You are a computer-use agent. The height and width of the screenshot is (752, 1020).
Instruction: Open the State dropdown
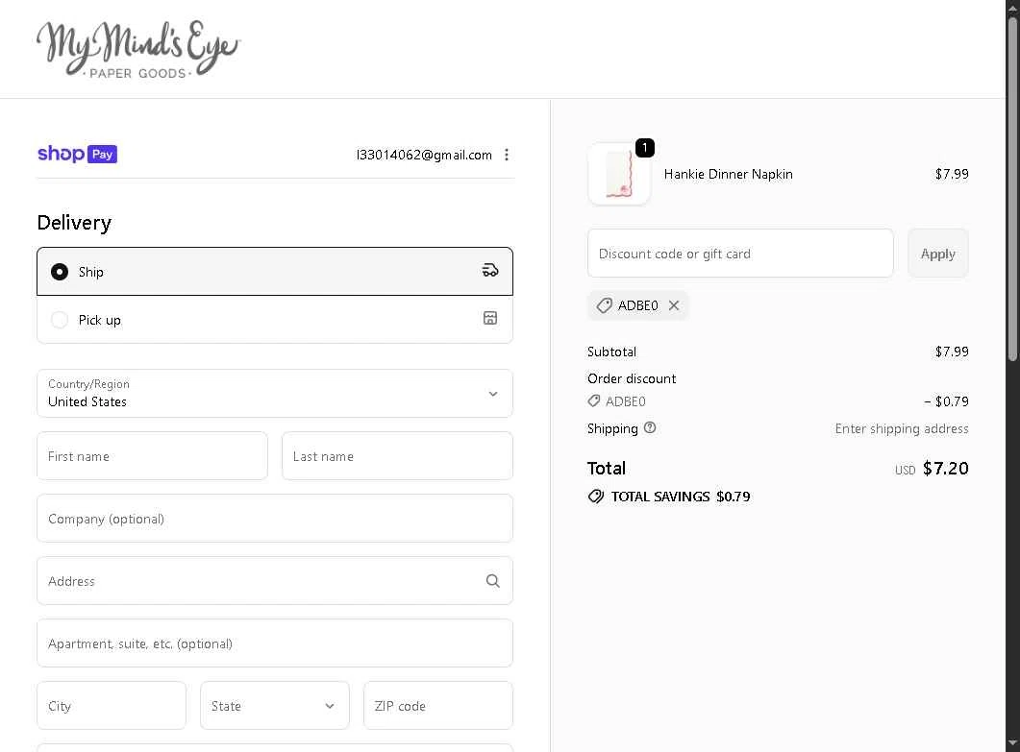point(275,705)
